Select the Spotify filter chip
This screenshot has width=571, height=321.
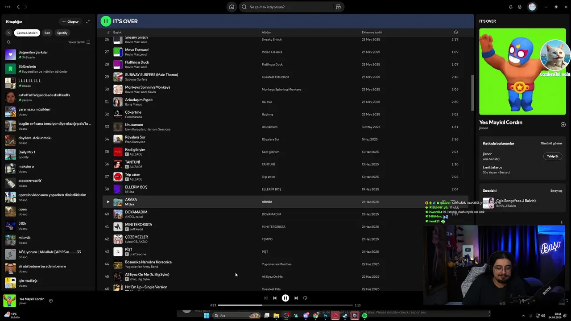(62, 33)
